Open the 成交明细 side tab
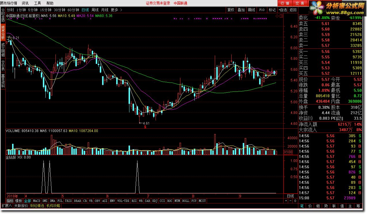 (x=3, y=49)
